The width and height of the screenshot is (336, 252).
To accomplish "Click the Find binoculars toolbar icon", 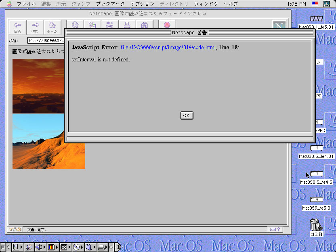I will [x=145, y=25].
